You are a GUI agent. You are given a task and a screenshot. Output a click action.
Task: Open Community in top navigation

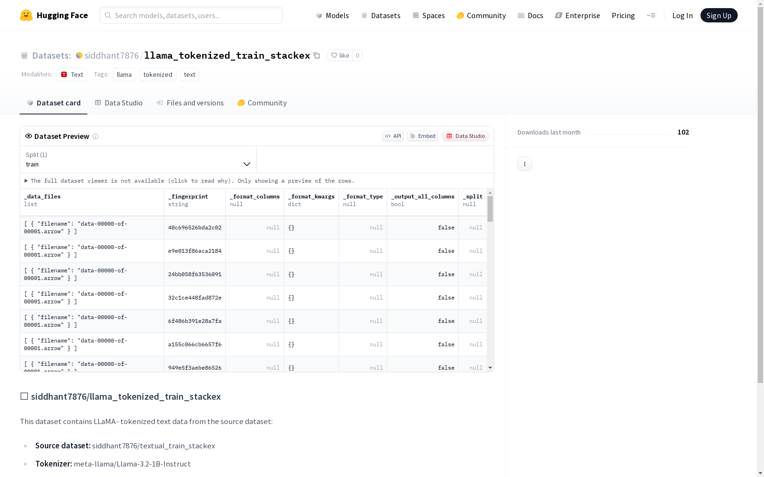click(x=481, y=15)
